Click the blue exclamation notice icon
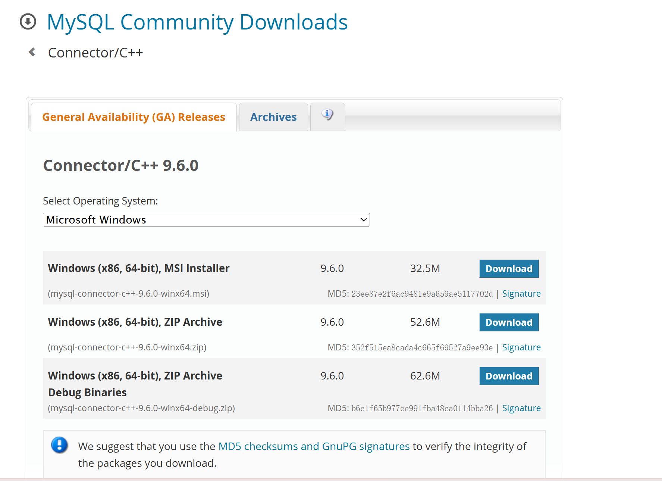This screenshot has width=662, height=481. pos(59,445)
